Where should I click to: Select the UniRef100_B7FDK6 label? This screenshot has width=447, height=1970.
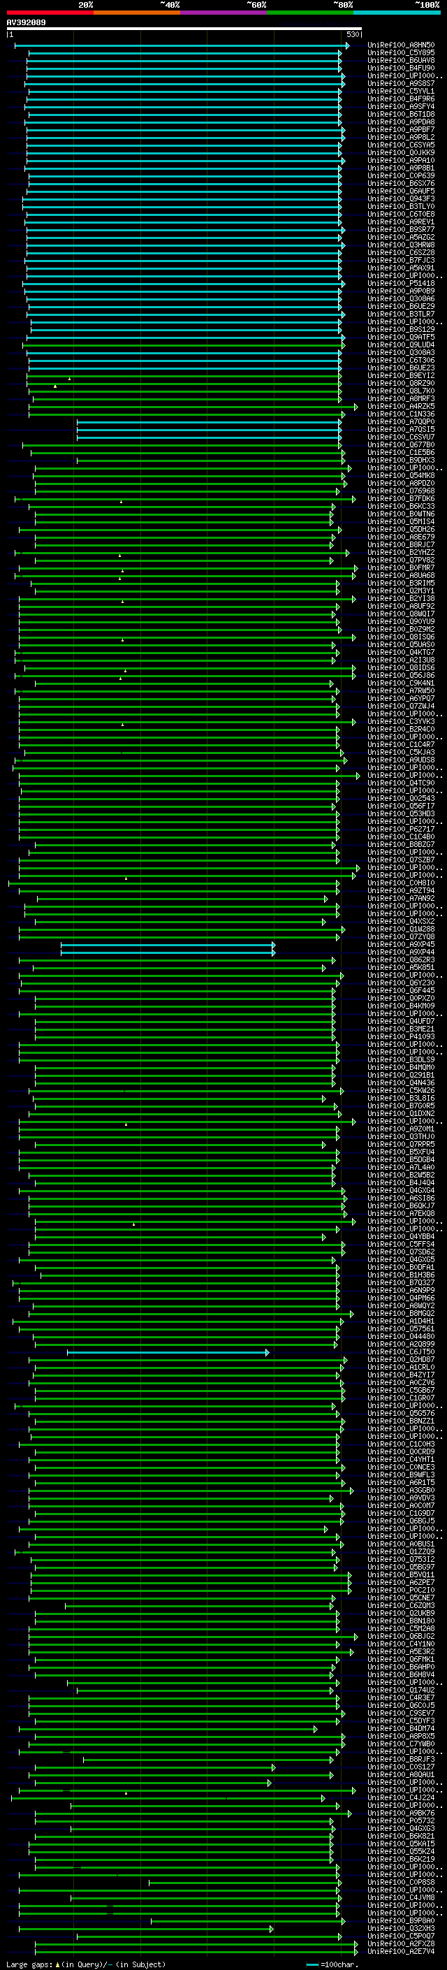tap(401, 499)
